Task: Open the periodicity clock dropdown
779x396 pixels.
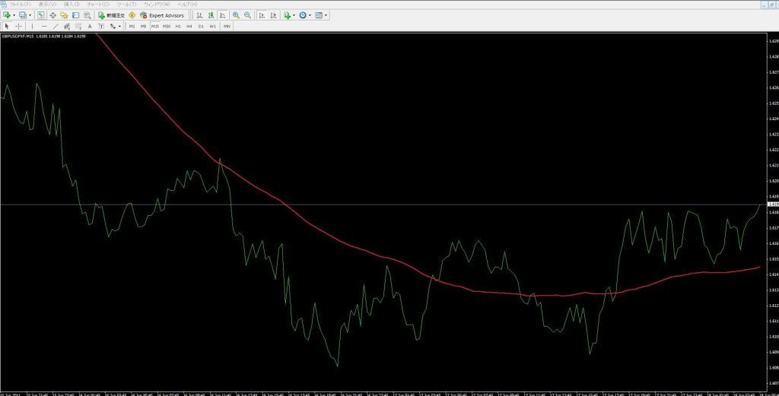Action: [310, 15]
